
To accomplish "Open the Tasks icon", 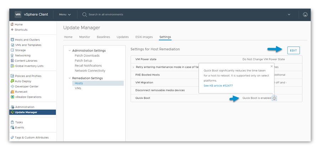I will pyautogui.click(x=12, y=122).
